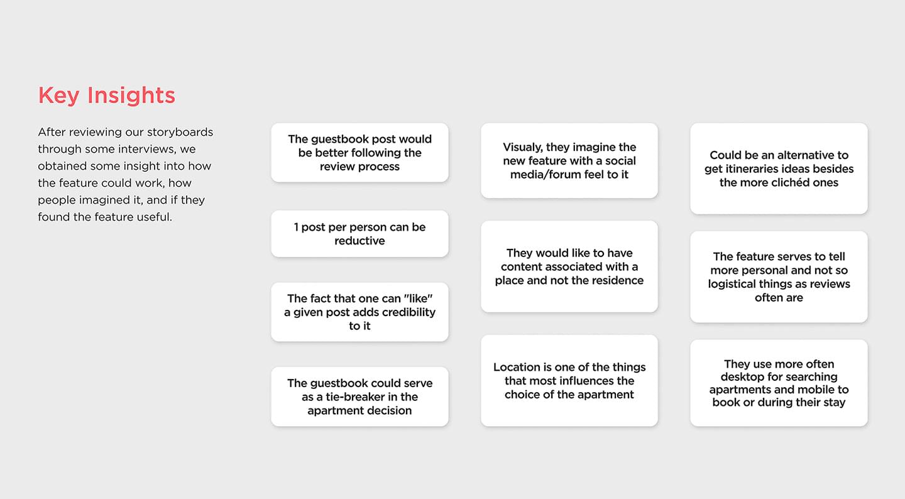Image resolution: width=905 pixels, height=499 pixels.
Task: Click the intro paragraph about reviewing storyboards
Action: pyautogui.click(x=126, y=175)
